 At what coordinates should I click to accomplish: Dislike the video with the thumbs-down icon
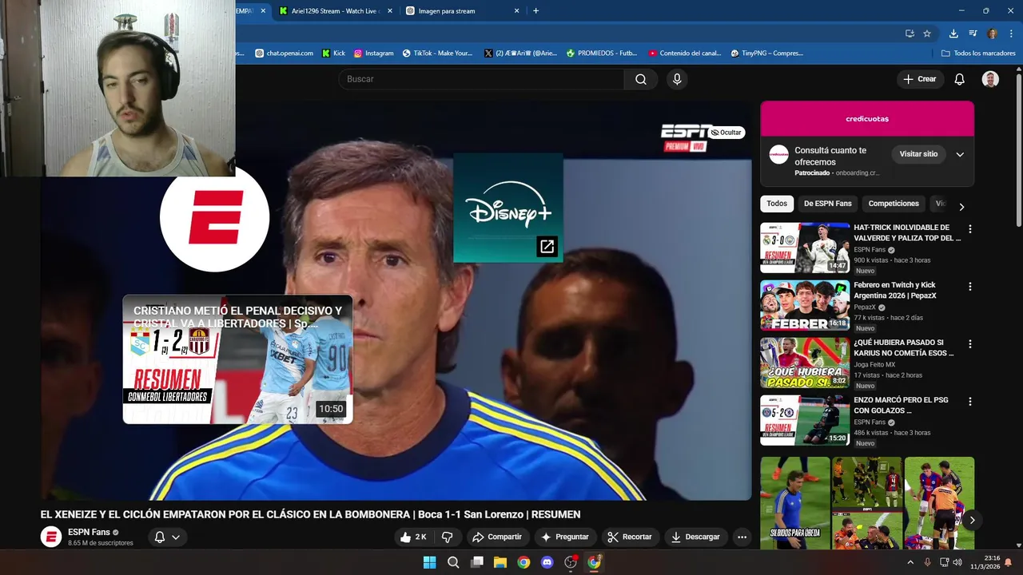448,537
